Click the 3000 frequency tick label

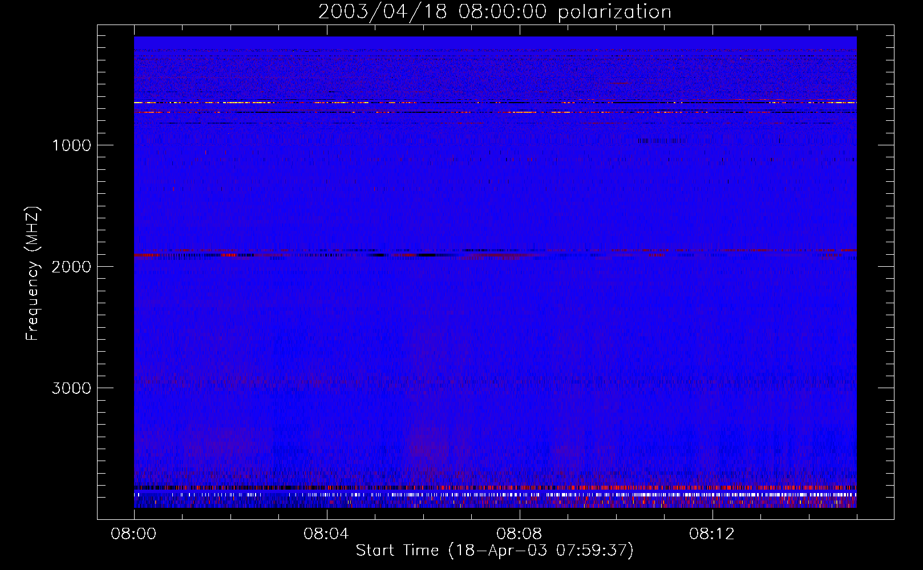coord(71,388)
